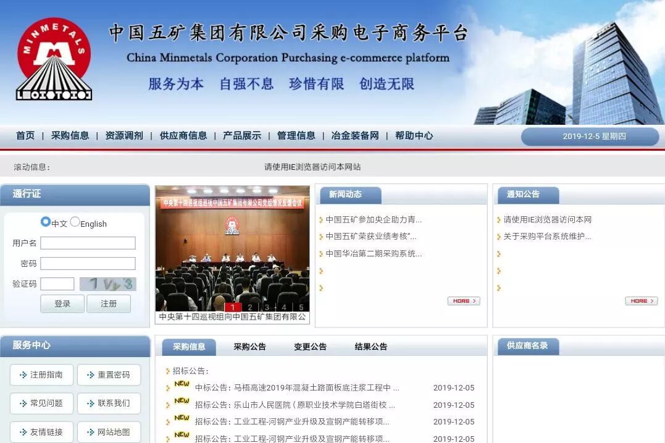This screenshot has height=443, width=665.
Task: Open news 中国五矿荣获业绩考核“...
Action: pos(371,237)
